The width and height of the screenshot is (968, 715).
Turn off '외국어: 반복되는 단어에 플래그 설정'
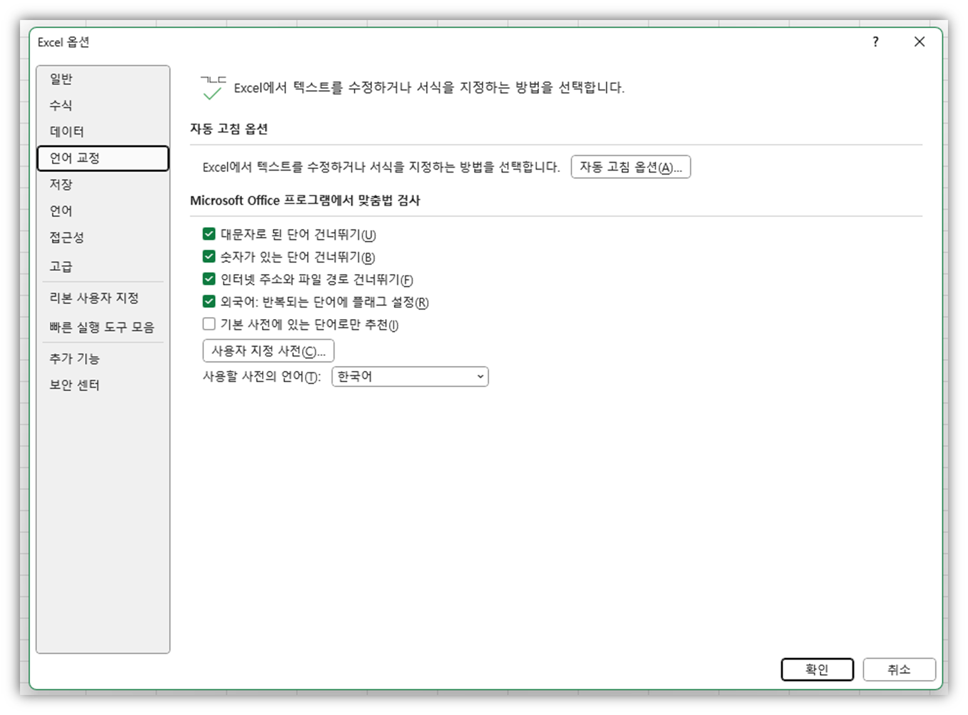pyautogui.click(x=208, y=302)
